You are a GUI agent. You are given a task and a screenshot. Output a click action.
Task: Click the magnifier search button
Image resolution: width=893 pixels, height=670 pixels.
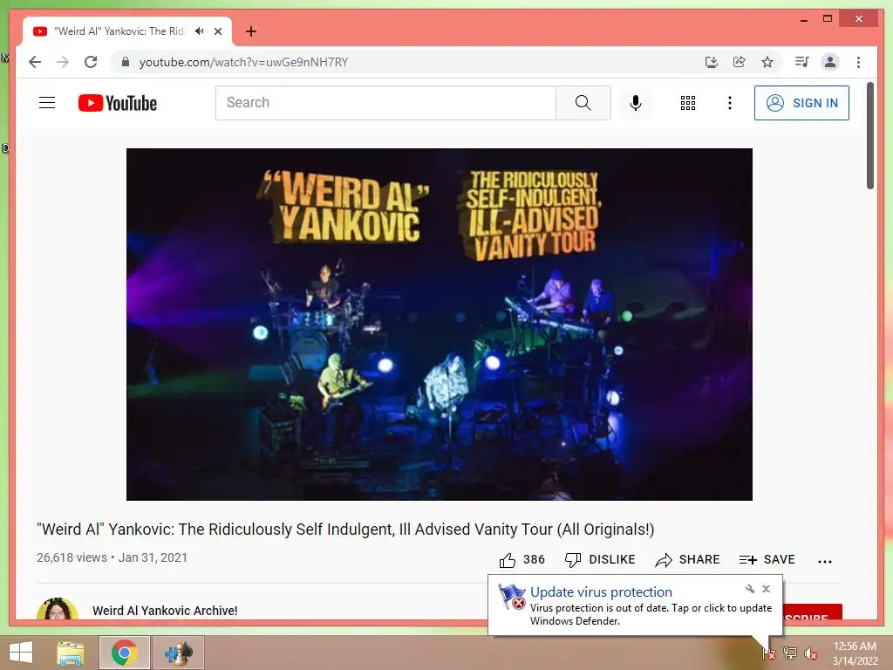tap(583, 103)
